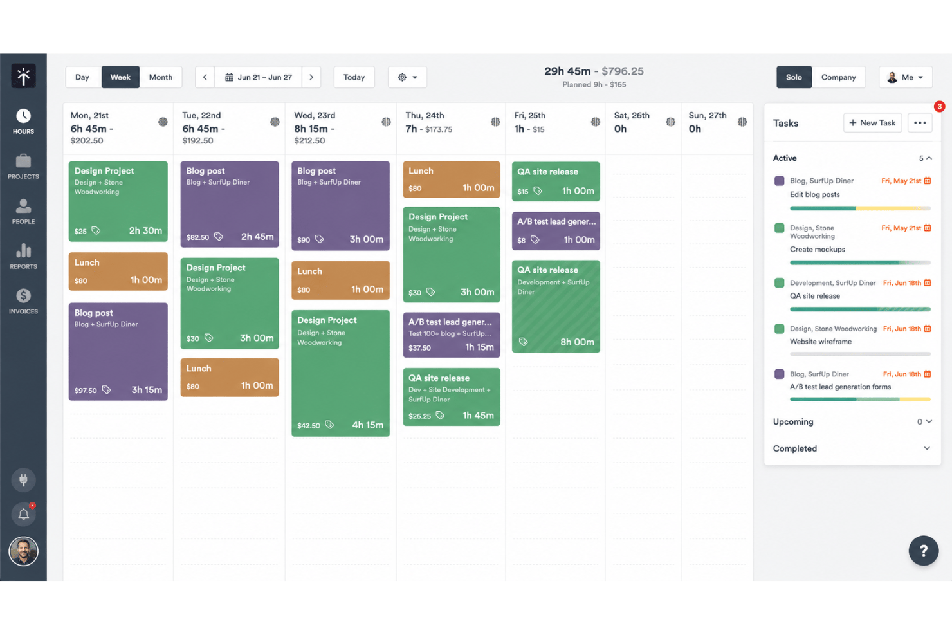Viewport: 952px width, 635px height.
Task: Click tag icon on Thursday QA site release entry
Action: pyautogui.click(x=440, y=415)
